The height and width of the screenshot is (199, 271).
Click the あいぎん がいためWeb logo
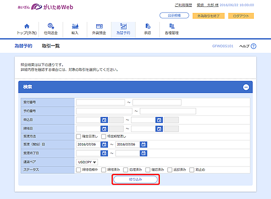pyautogui.click(x=46, y=7)
